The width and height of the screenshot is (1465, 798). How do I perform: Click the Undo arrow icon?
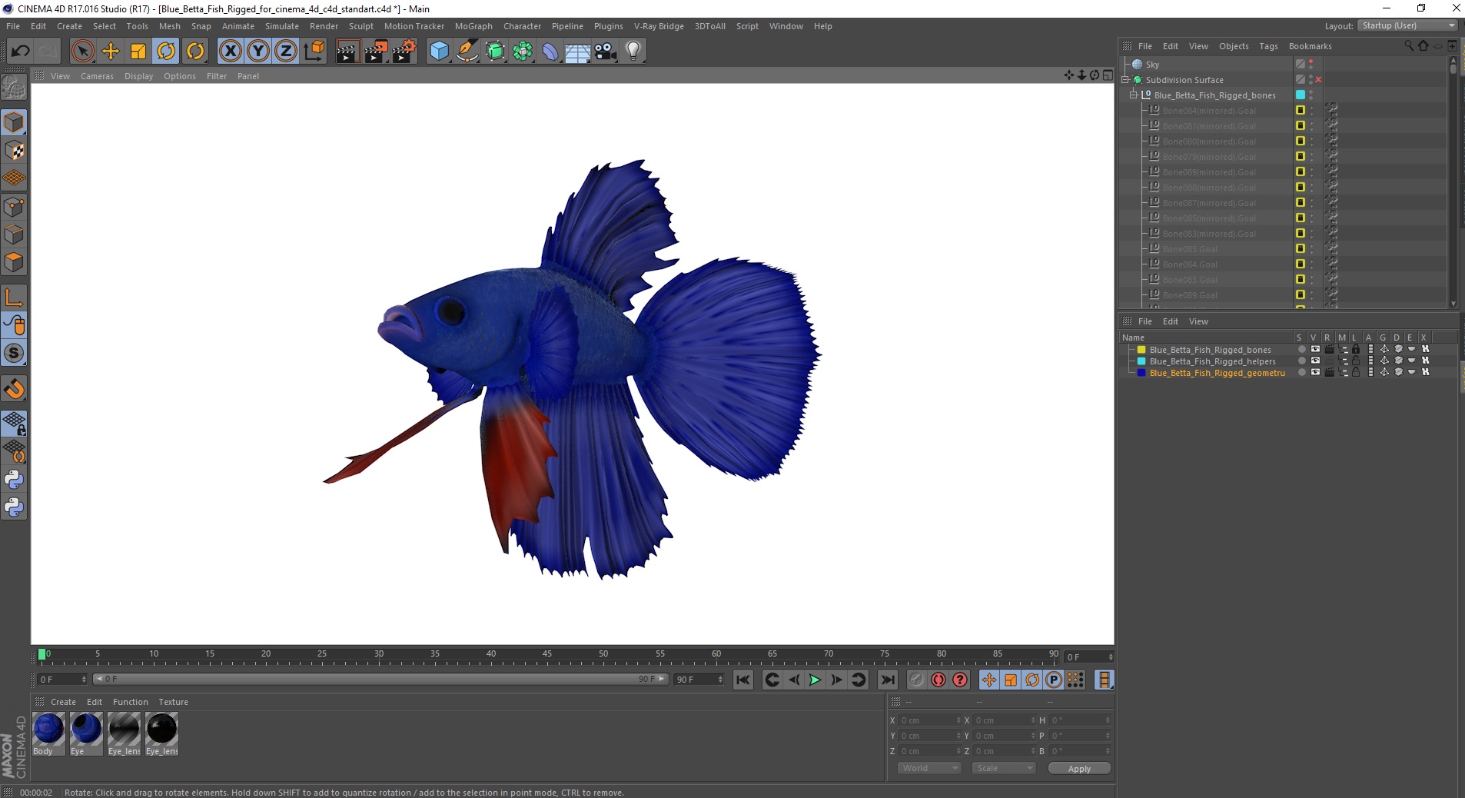click(x=20, y=52)
